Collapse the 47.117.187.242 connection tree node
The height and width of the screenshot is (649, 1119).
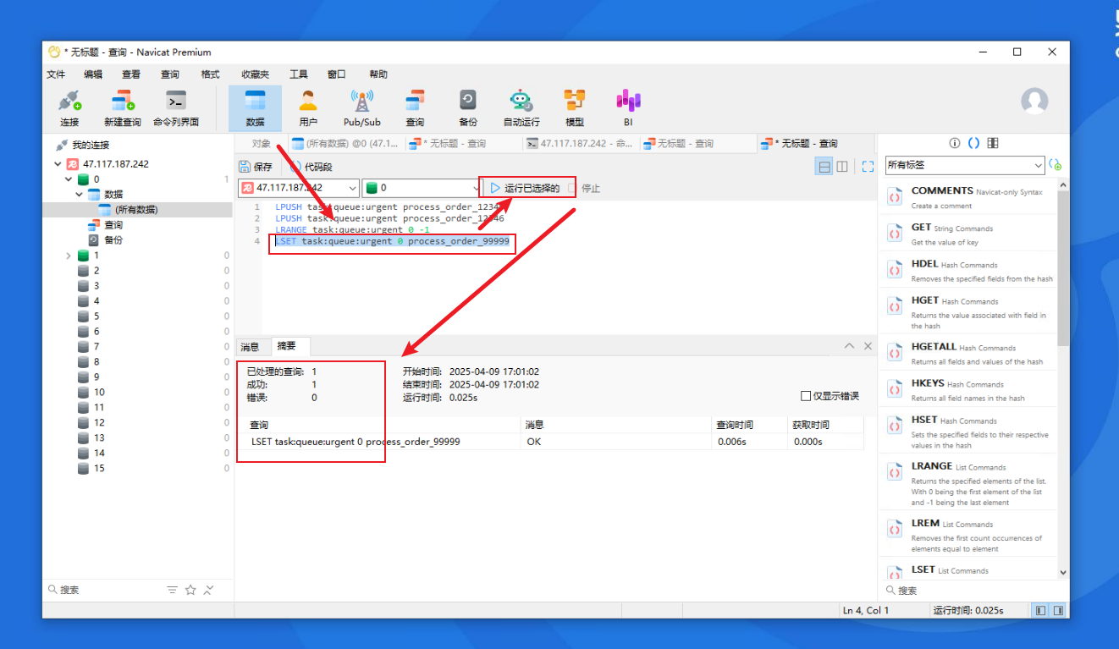58,164
